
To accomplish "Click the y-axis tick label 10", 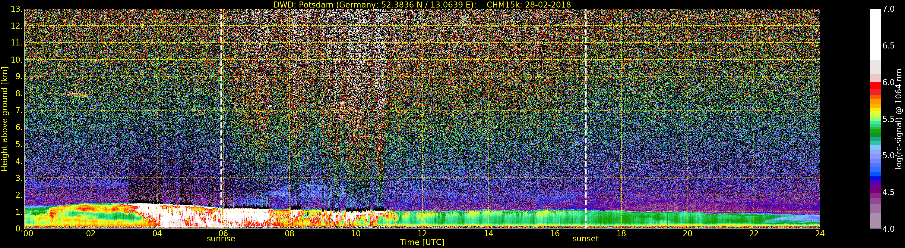I will [17, 60].
